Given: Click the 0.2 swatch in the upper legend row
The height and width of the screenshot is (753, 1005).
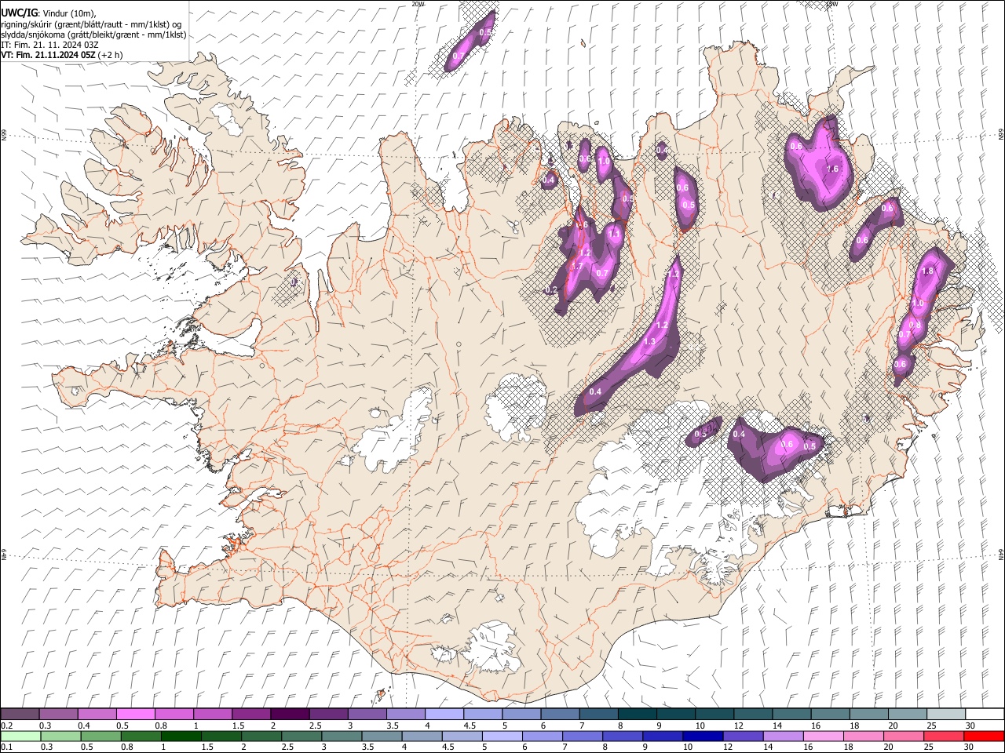Looking at the screenshot, I should coord(20,714).
